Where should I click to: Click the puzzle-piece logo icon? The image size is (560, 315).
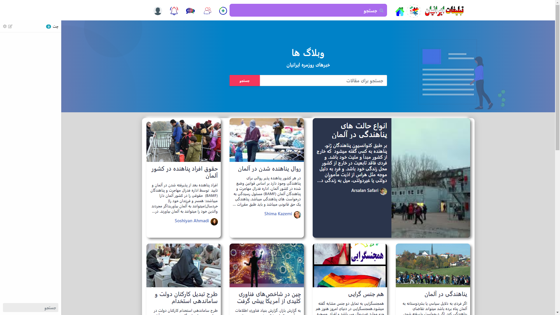[414, 11]
